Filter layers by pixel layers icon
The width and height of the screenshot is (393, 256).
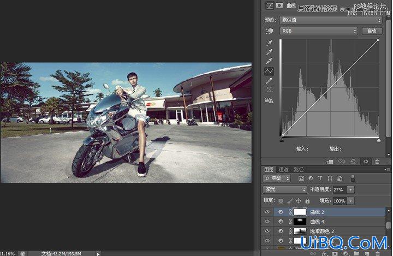point(301,178)
